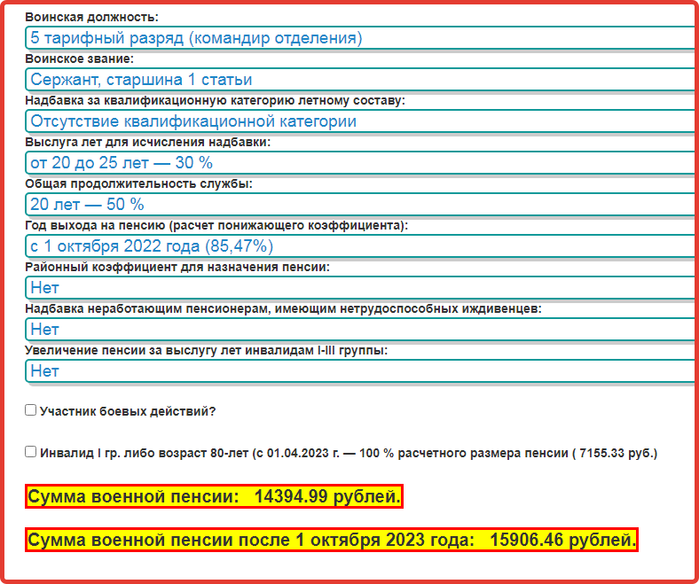Open the Общая продолжительность службы dropdown
The image size is (699, 584).
coord(360,205)
